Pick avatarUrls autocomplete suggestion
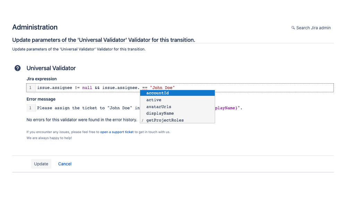This screenshot has height=197, width=346. [x=178, y=107]
